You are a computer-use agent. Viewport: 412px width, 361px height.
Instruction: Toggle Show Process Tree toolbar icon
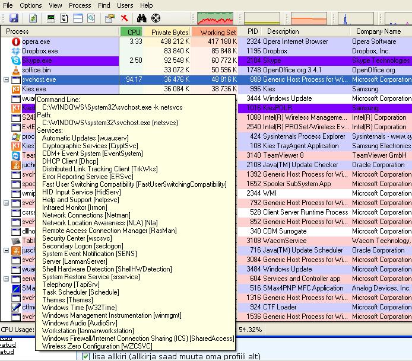point(64,18)
